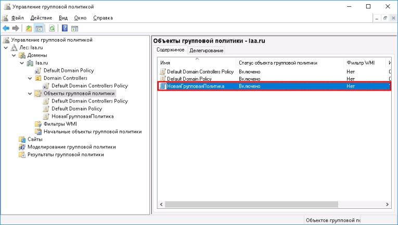The width and height of the screenshot is (398, 225).
Task: Select the Сайты node icon in tree
Action: pos(21,139)
